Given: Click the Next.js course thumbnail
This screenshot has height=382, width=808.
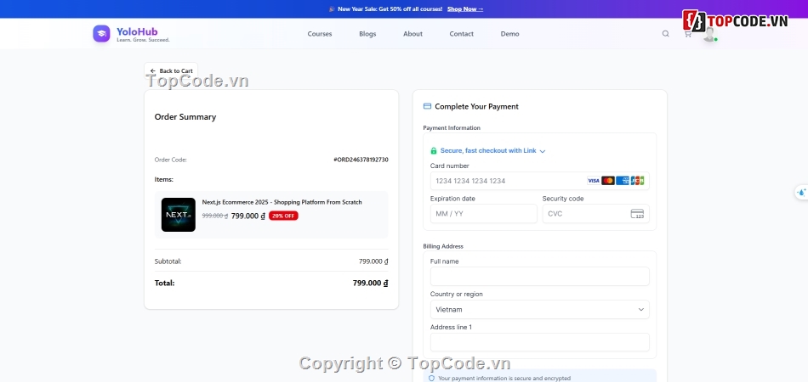Looking at the screenshot, I should click(179, 215).
